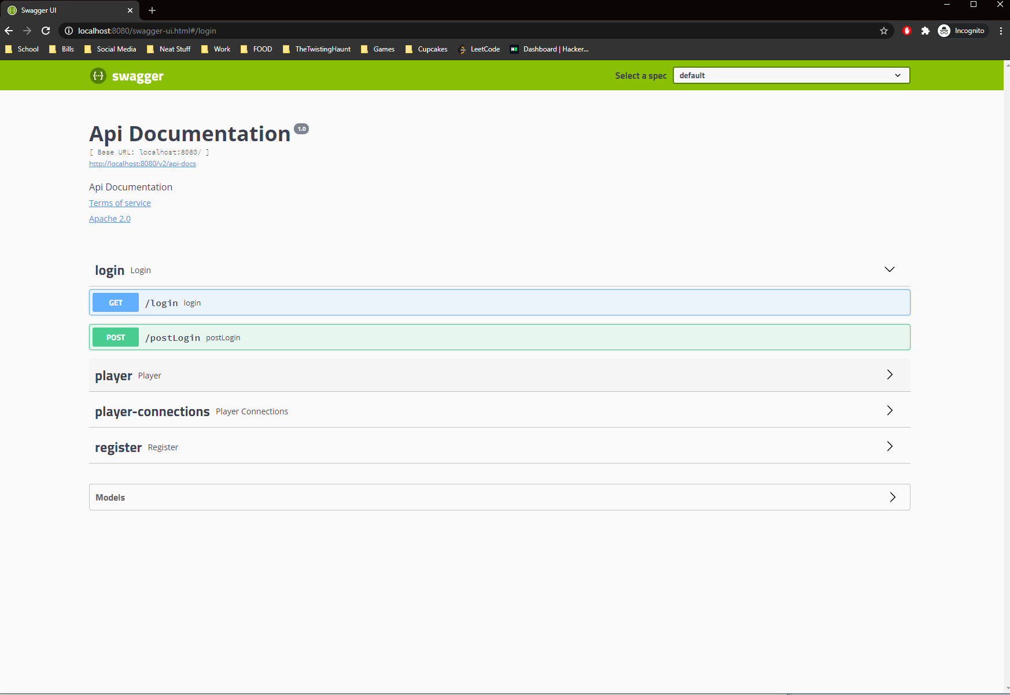Open the api-docs JSON link

142,164
